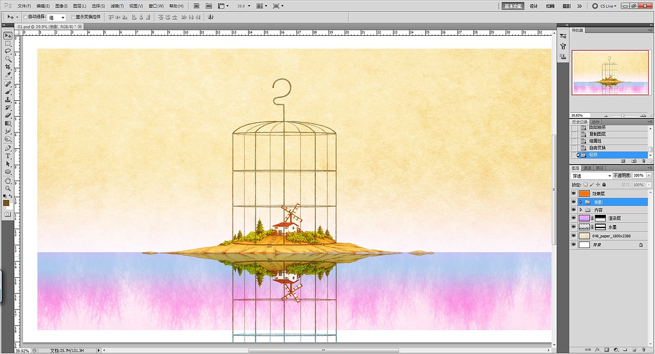
Task: Switch to the 通道 tab
Action: click(587, 168)
